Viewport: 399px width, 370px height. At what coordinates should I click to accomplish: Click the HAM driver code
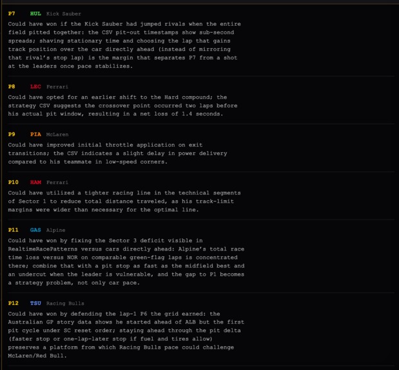[35, 182]
